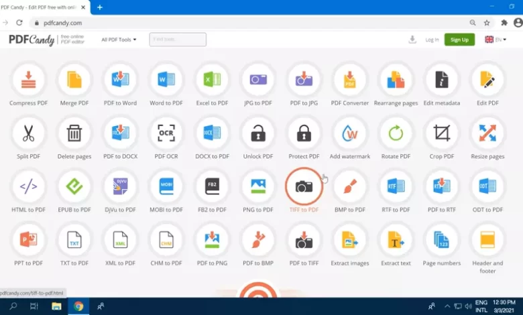Focus the Find tools search field
Image resolution: width=523 pixels, height=315 pixels.
(x=178, y=40)
